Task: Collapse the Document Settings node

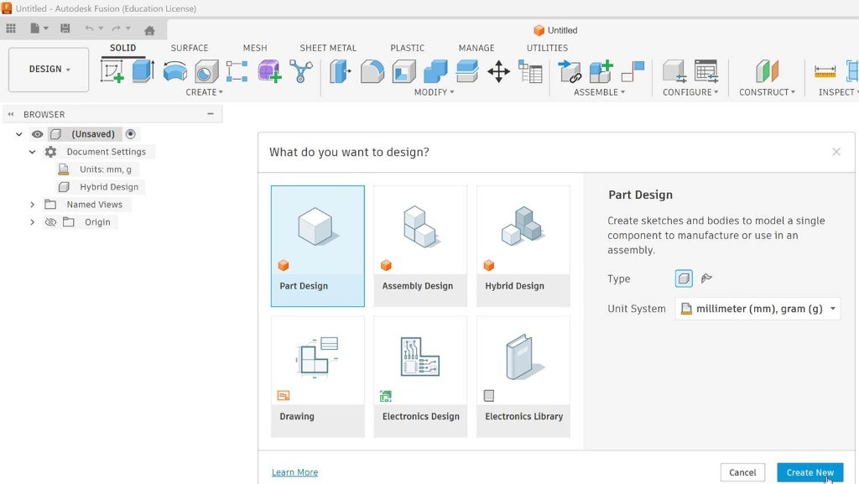Action: point(33,152)
